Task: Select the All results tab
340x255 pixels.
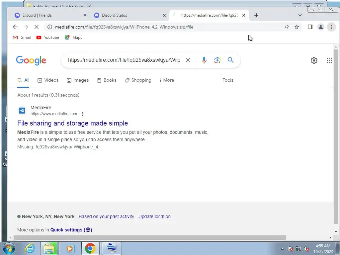Action: (23, 80)
